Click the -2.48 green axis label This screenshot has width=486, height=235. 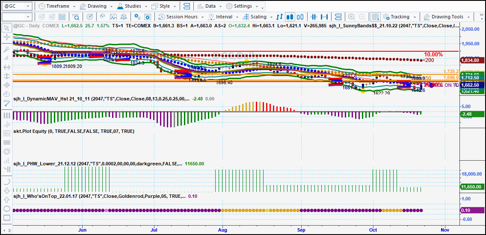tap(472, 114)
